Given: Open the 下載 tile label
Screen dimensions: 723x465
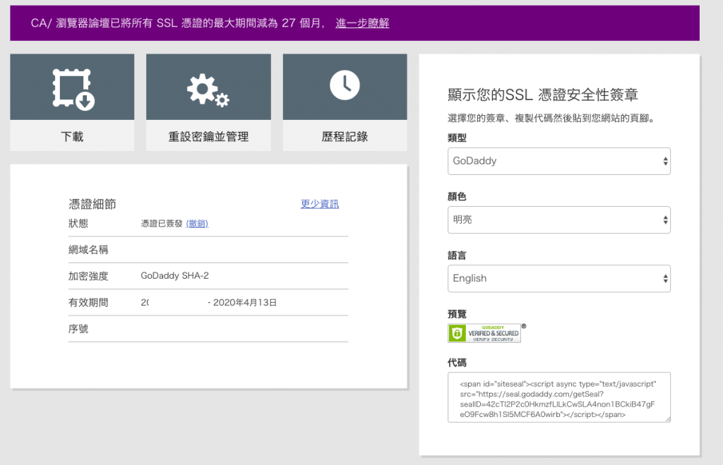Looking at the screenshot, I should point(73,136).
